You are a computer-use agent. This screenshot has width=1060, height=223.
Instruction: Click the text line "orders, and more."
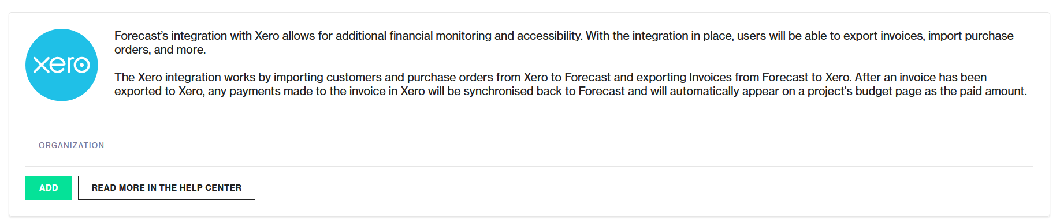160,50
